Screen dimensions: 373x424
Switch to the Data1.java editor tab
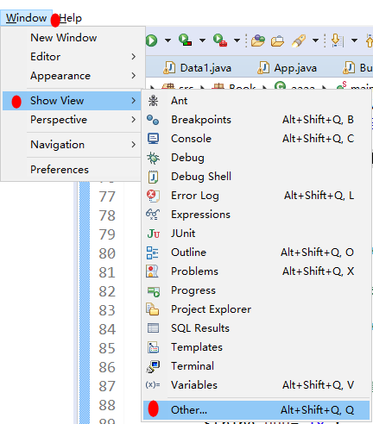(x=198, y=68)
